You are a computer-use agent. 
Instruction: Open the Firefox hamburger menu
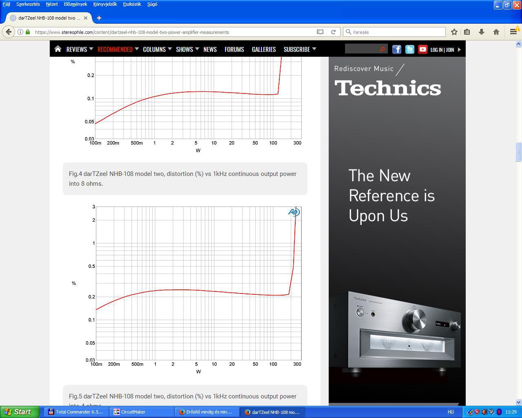pyautogui.click(x=513, y=32)
